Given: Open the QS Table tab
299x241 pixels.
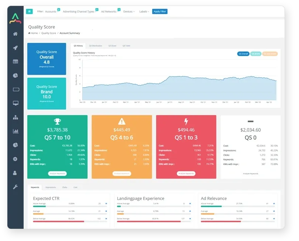Looking at the screenshot, I should click(126, 46).
